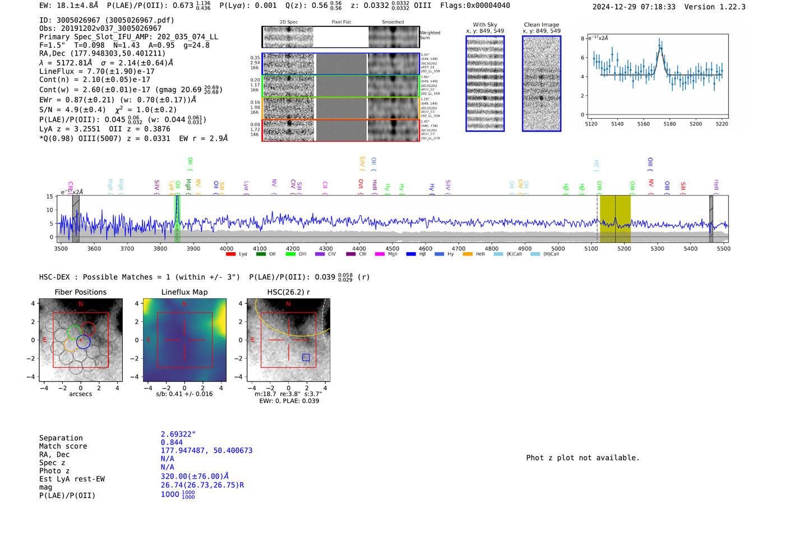Select the orange fiber circle in Fiber Positions
The height and width of the screenshot is (534, 785).
(71, 345)
